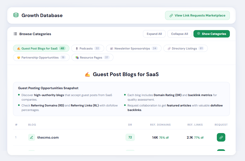Select the Partnership Opportunities category

(x=41, y=57)
